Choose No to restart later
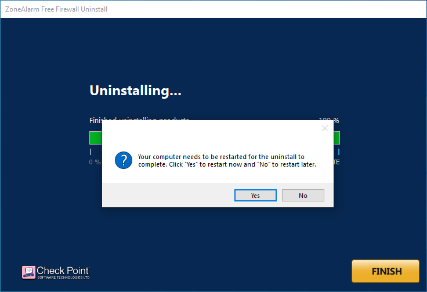This screenshot has width=427, height=292. (x=303, y=195)
